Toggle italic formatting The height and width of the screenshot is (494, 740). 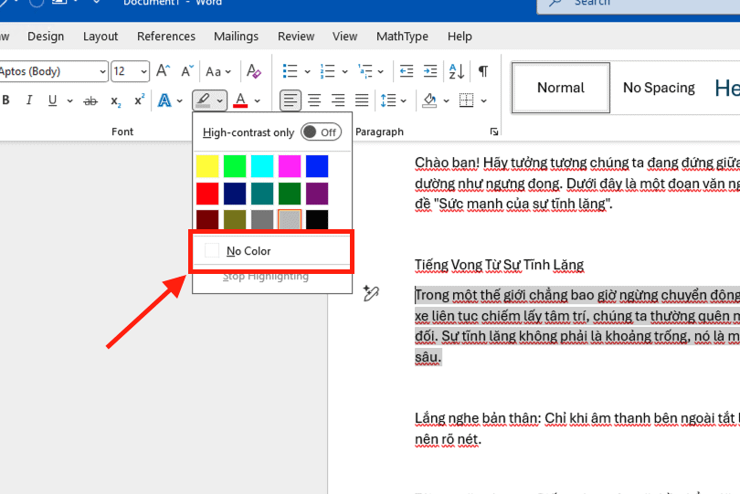tap(29, 100)
